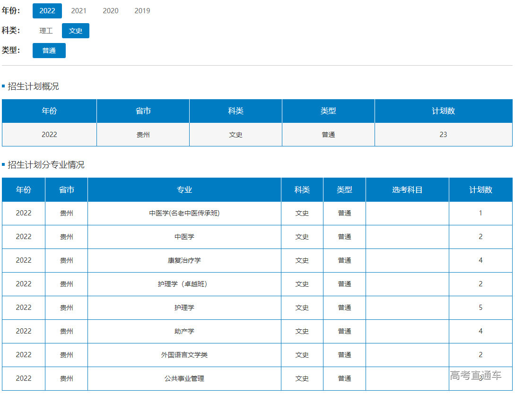Click the overview plan count 23 cell
The height and width of the screenshot is (394, 515).
443,135
